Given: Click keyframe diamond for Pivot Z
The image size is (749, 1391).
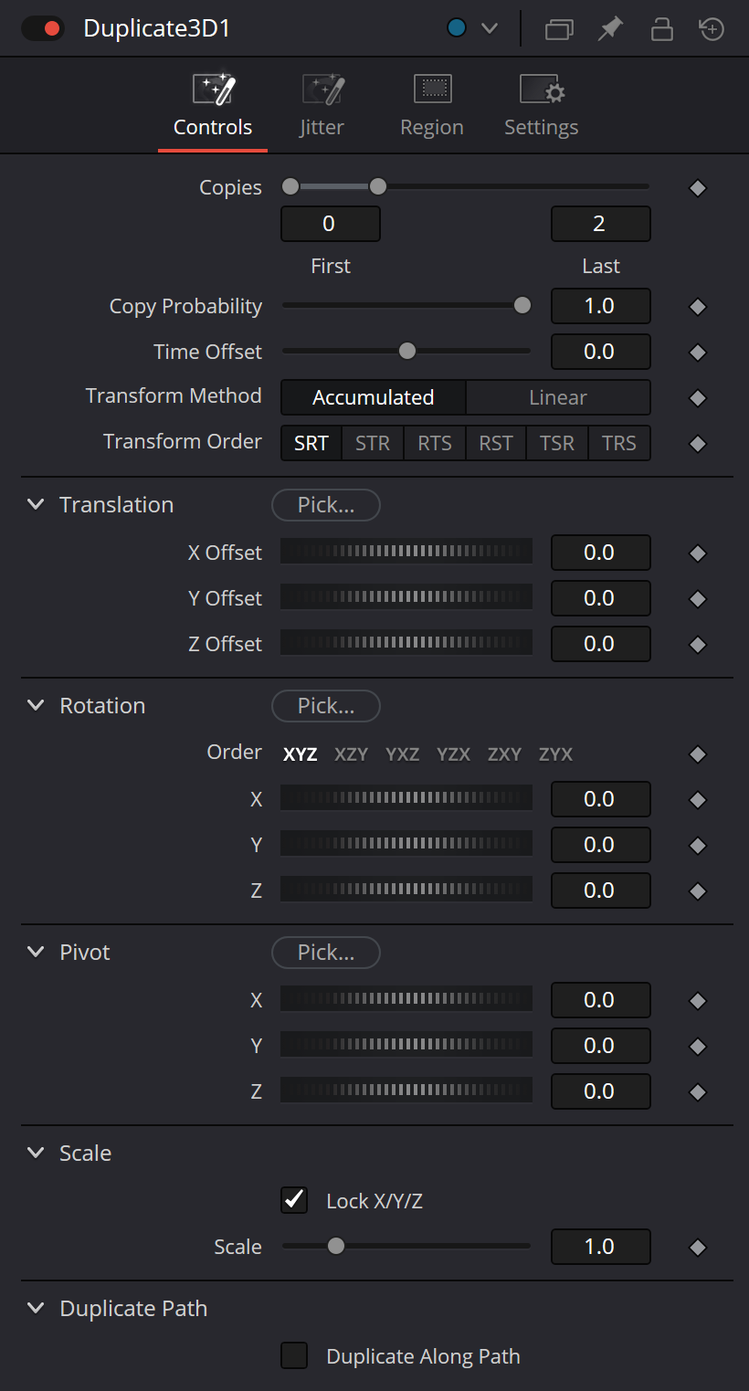Looking at the screenshot, I should [x=698, y=1092].
